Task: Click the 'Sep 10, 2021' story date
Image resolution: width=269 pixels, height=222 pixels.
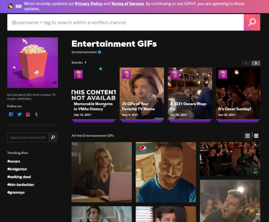Action: 82,115
